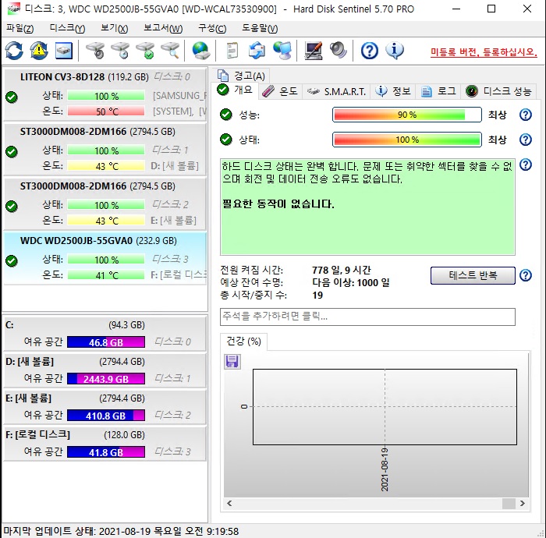Viewport: 546px width, 538px height.
Task: Open the 도움말 menu
Action: [260, 28]
